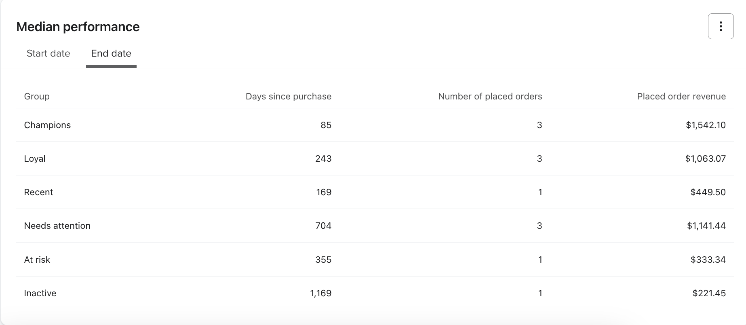This screenshot has width=746, height=325.
Task: Switch to the Start date tab
Action: tap(48, 53)
